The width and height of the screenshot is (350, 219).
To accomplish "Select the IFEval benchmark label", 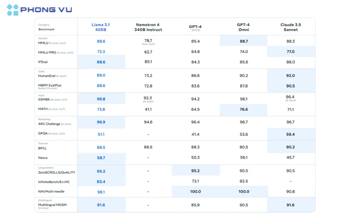I will [x=43, y=62].
